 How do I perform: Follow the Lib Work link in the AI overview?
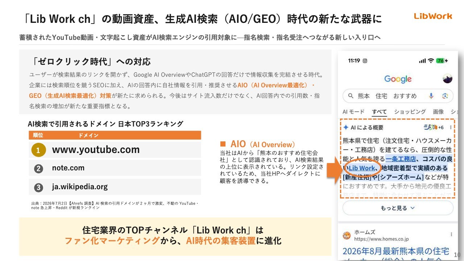coord(362,168)
